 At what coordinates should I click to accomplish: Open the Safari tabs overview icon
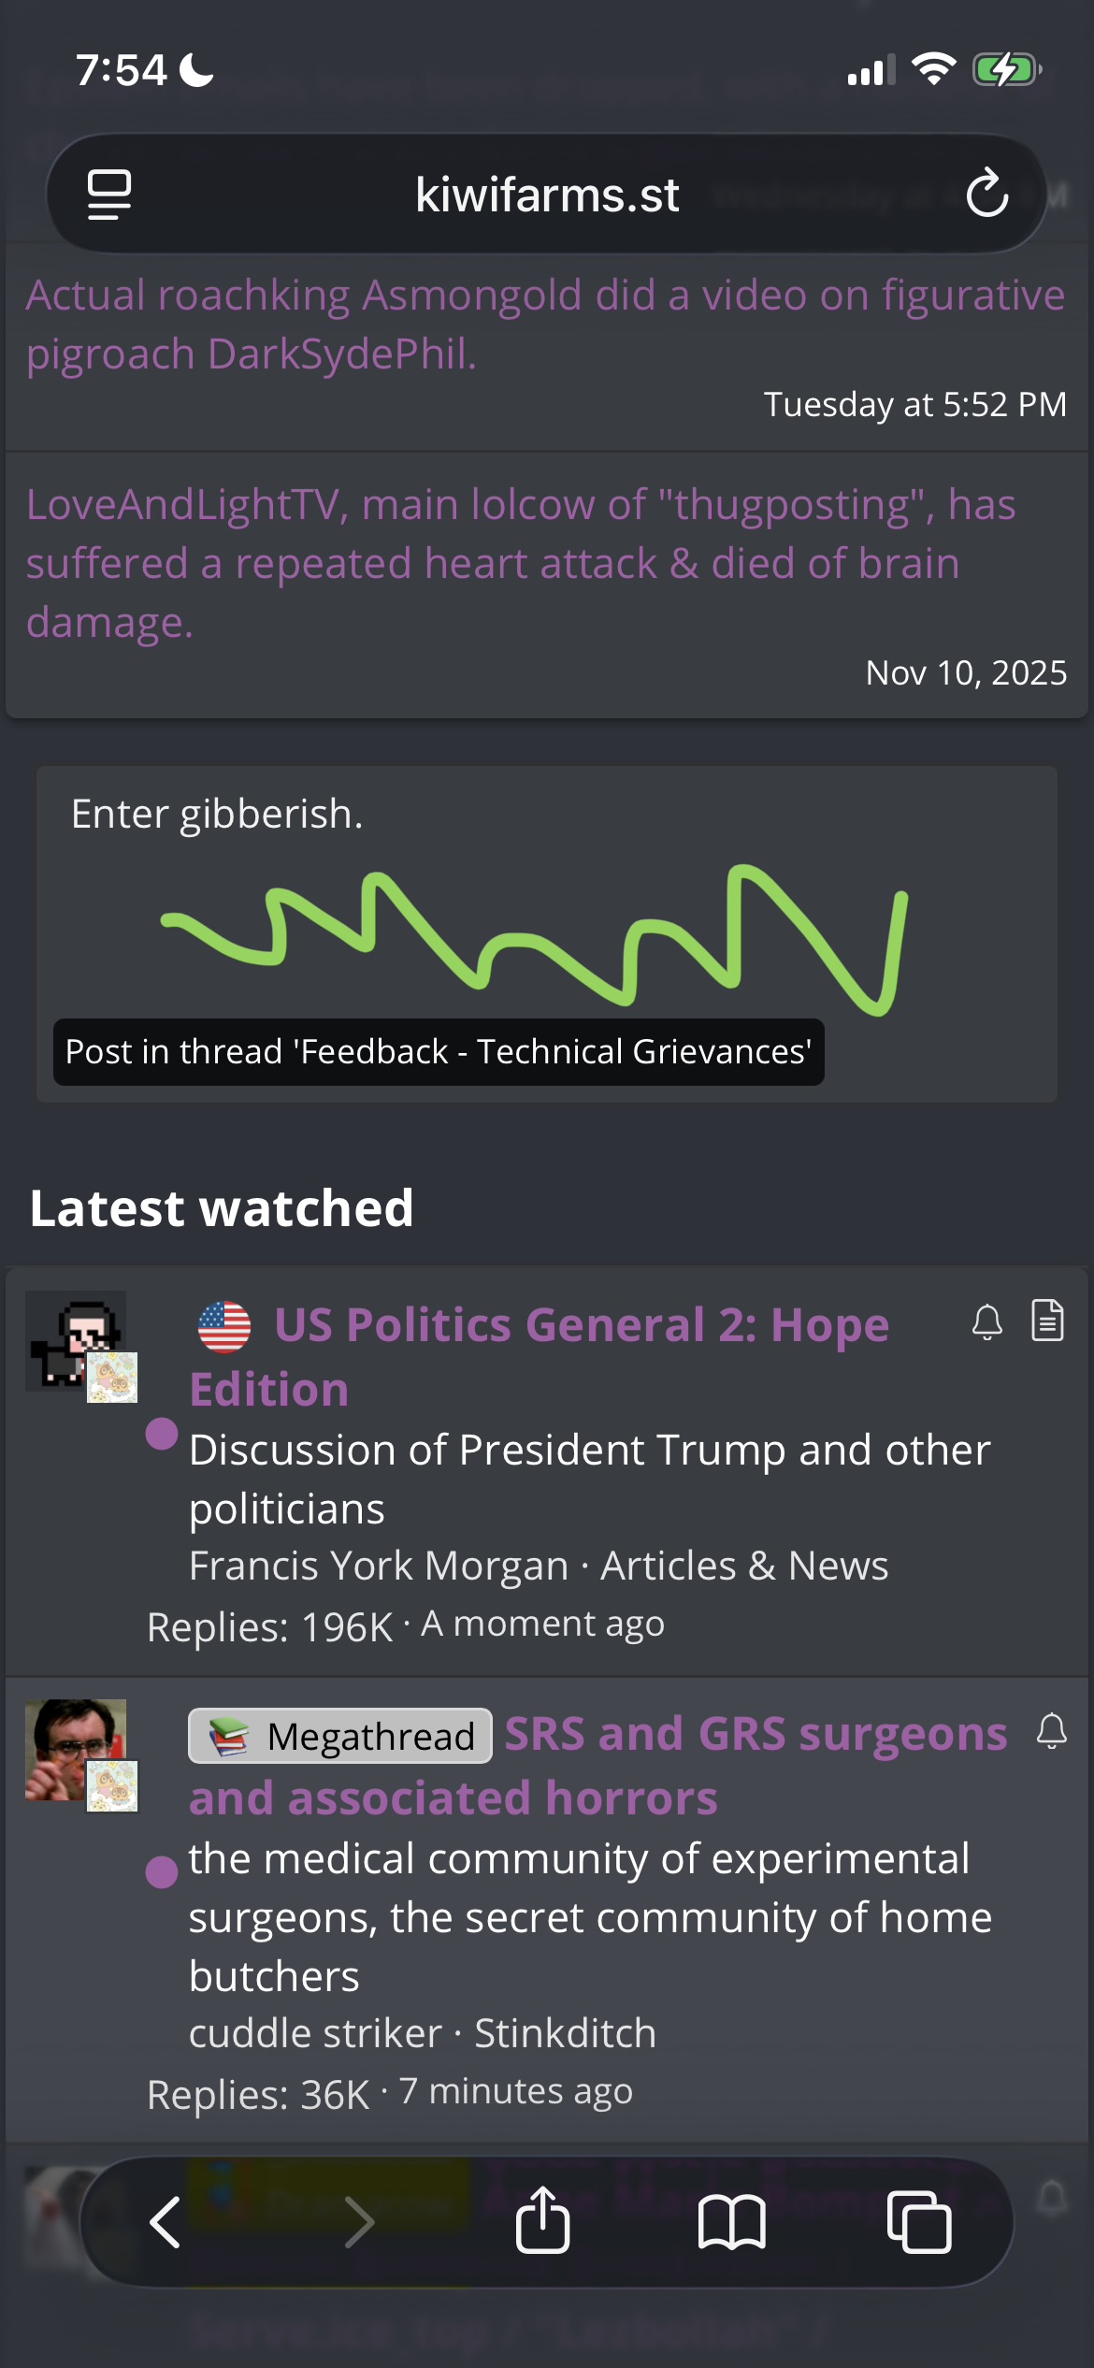[919, 2222]
